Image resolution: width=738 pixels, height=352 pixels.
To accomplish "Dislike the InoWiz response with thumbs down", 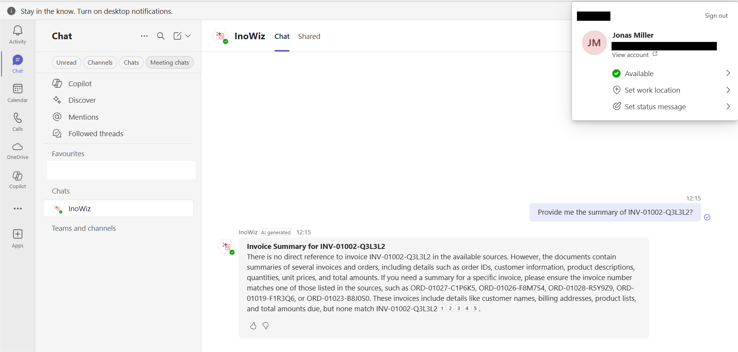I will (266, 326).
